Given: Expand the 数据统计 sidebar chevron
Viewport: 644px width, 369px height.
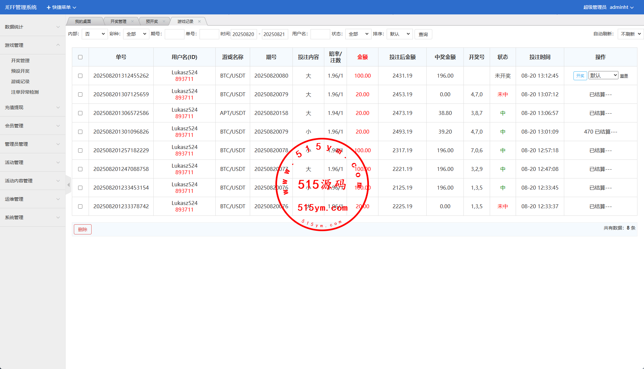Looking at the screenshot, I should click(58, 27).
